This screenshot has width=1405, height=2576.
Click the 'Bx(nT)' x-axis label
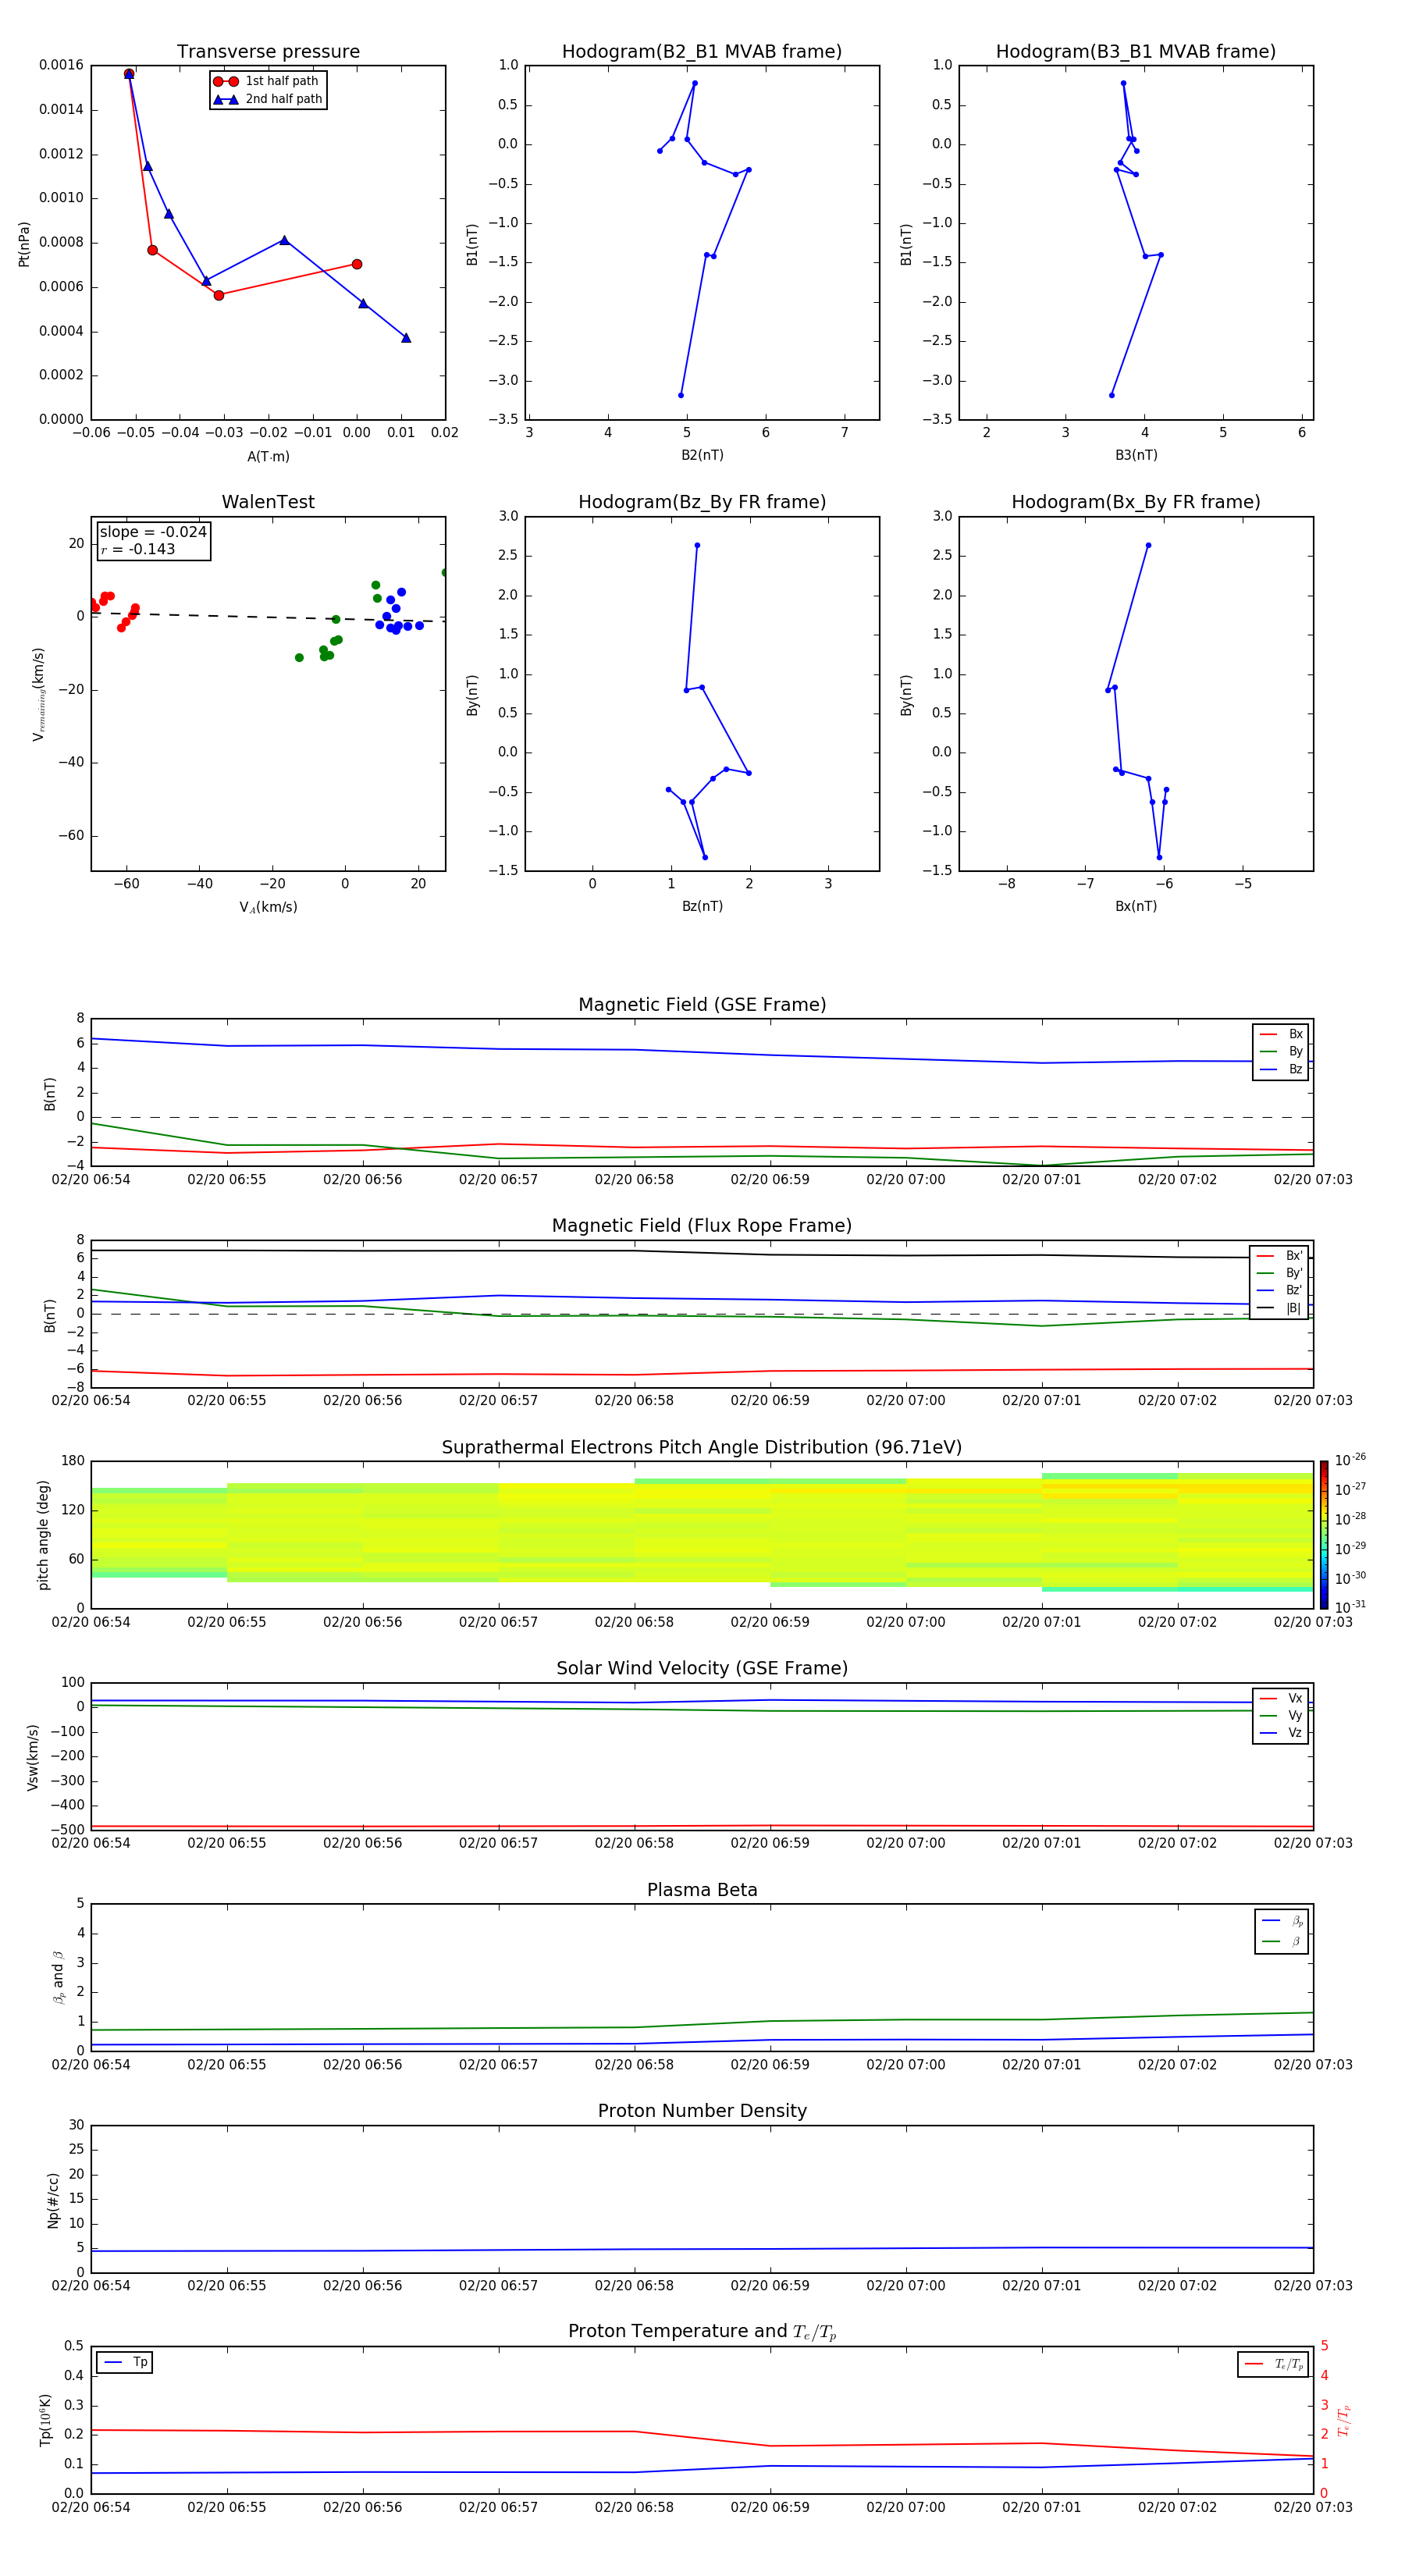[1136, 906]
